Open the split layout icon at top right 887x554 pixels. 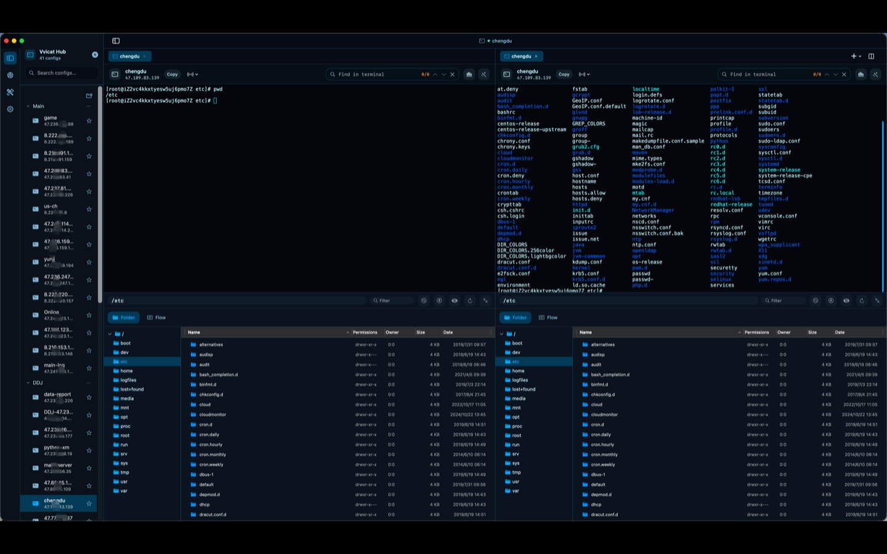(871, 56)
